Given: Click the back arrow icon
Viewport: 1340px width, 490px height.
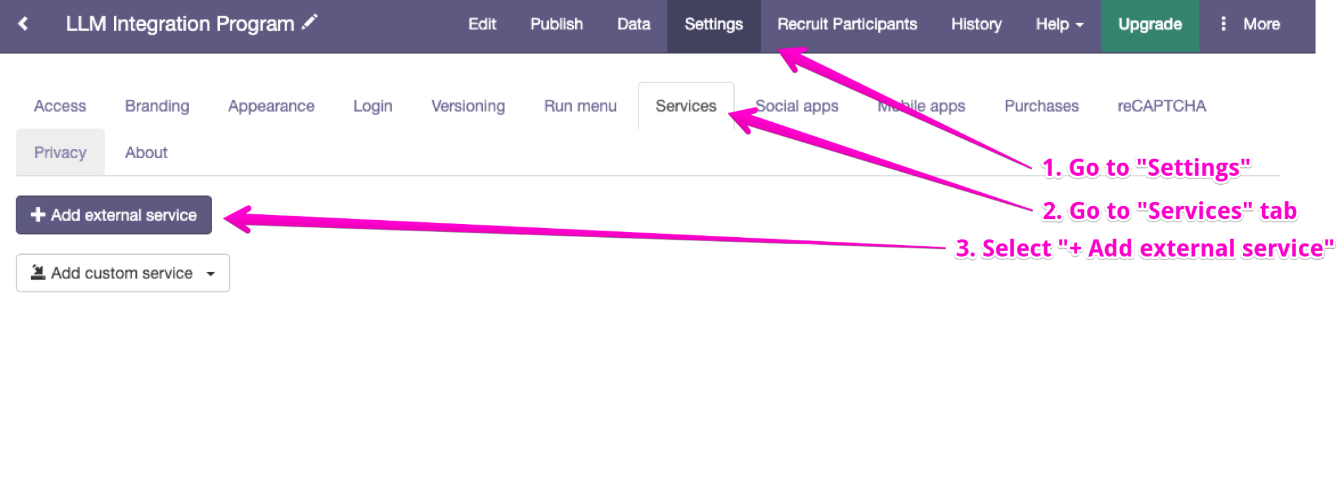Looking at the screenshot, I should (x=24, y=24).
